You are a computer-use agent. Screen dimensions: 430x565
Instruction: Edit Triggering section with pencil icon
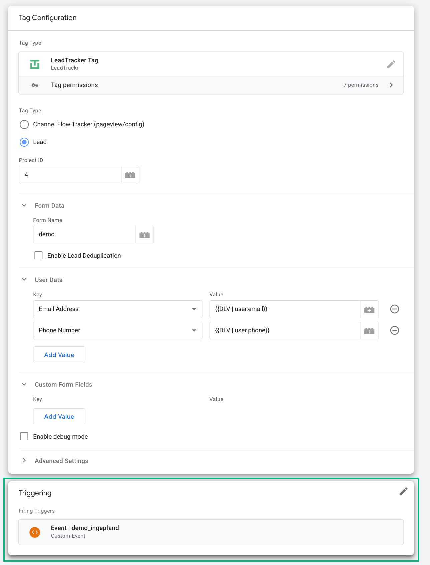[403, 491]
